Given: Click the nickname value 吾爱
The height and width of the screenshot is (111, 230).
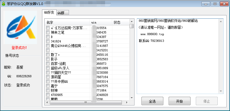Looking at the screenshot, I should (20, 67).
